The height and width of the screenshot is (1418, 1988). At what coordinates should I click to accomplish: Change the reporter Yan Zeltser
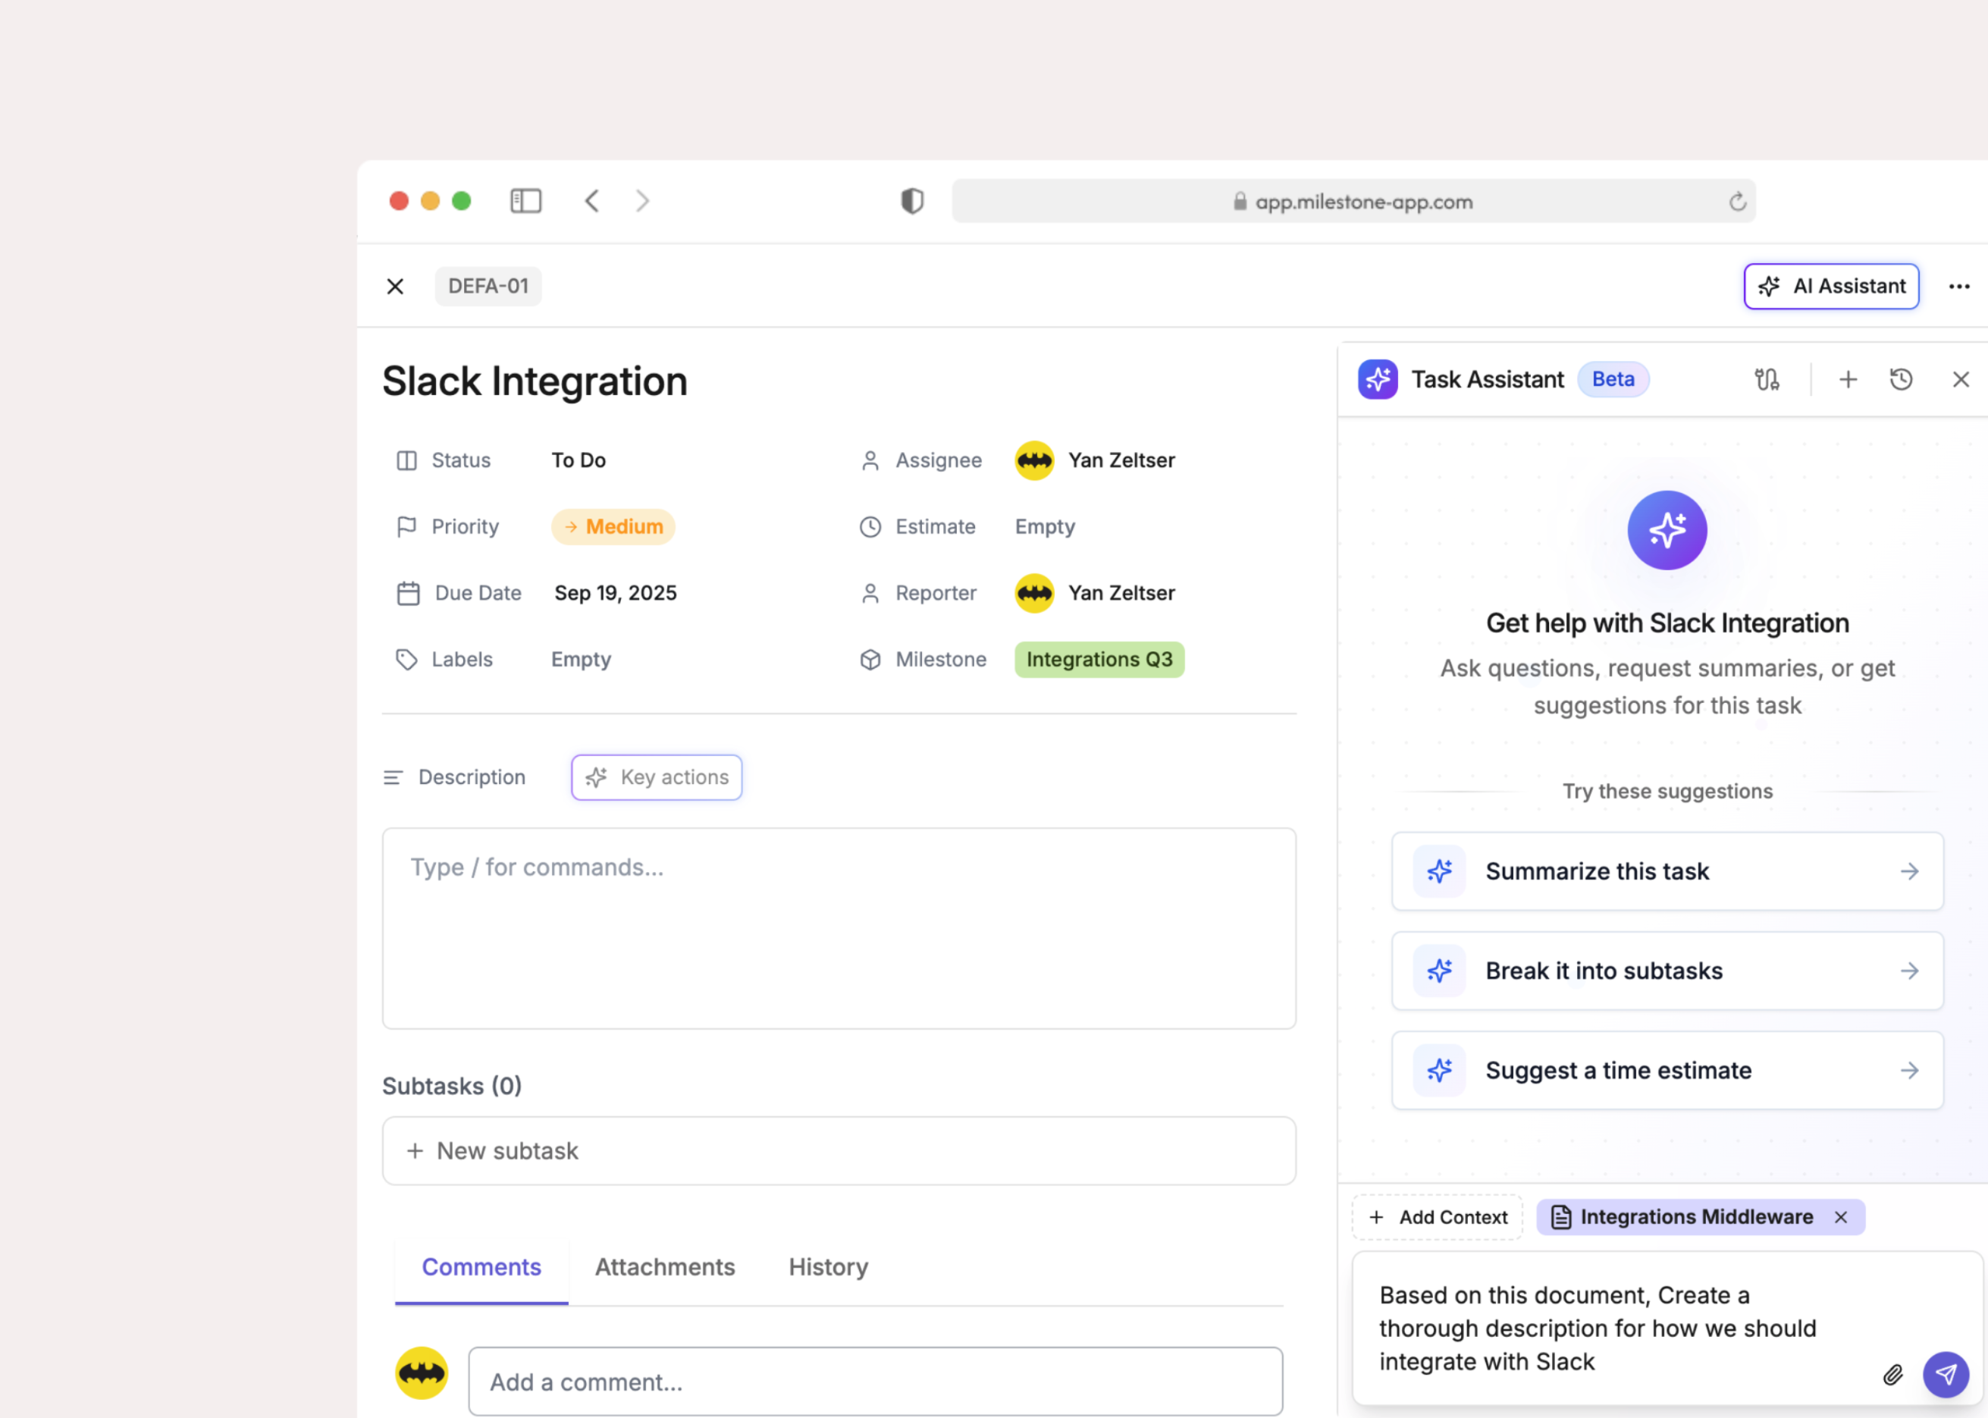click(1122, 593)
